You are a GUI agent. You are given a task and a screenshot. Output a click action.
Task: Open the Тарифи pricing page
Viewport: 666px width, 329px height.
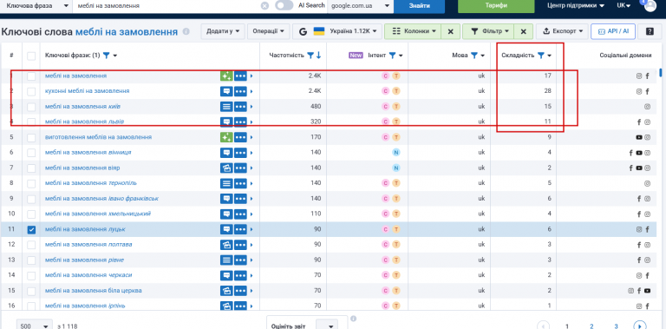(496, 6)
